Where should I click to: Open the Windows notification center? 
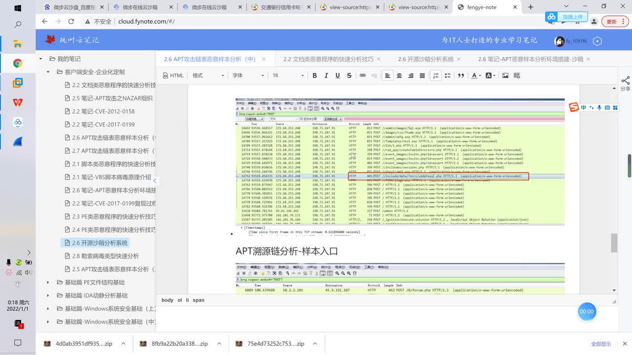pos(18,343)
